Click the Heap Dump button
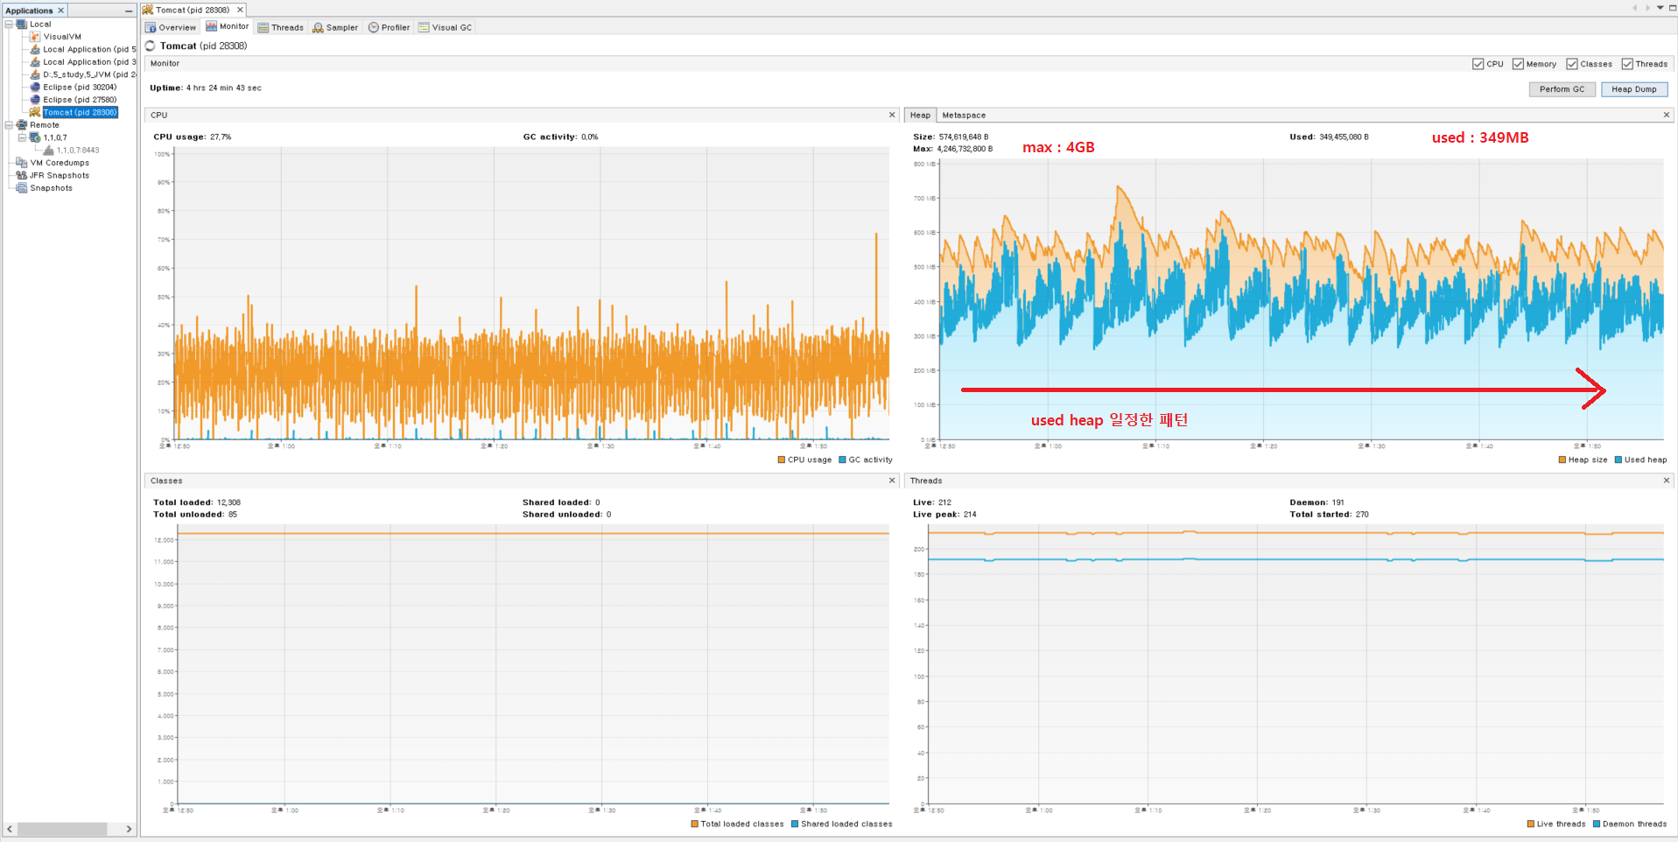The height and width of the screenshot is (842, 1678). [1634, 89]
